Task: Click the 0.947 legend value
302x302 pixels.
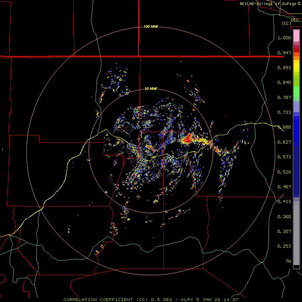Action: [x=284, y=53]
